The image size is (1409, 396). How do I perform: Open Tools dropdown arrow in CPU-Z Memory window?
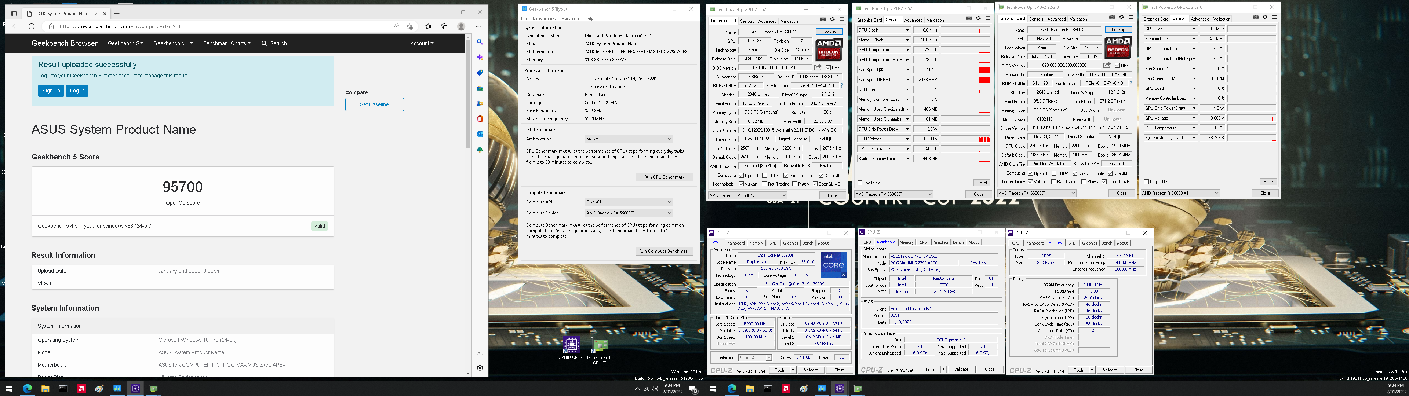click(1092, 370)
